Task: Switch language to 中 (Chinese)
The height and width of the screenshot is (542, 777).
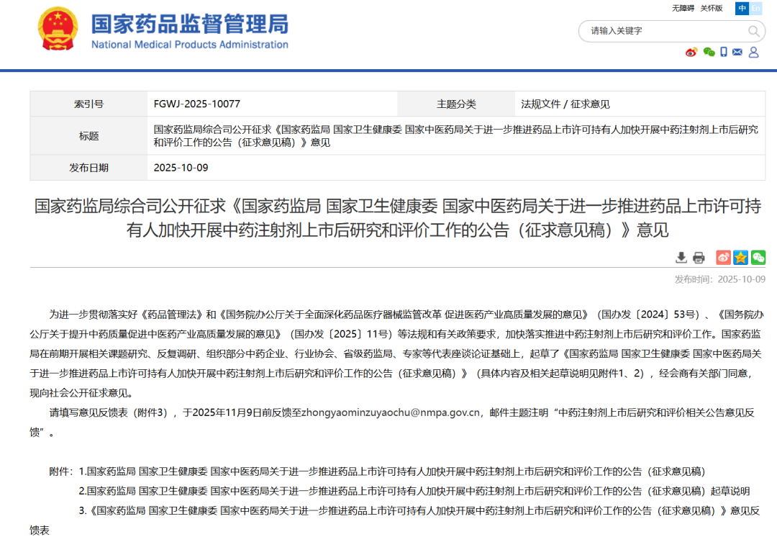Action: (742, 9)
